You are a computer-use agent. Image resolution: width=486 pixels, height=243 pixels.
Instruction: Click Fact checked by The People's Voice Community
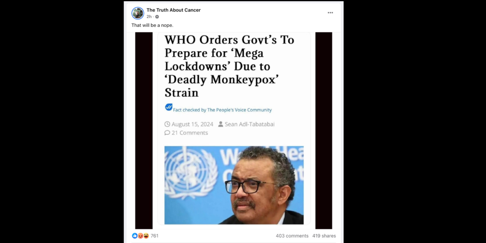tap(222, 110)
